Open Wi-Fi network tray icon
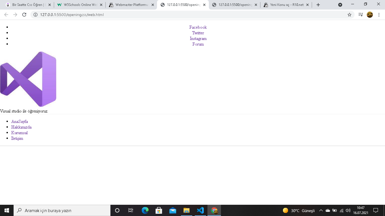The height and width of the screenshot is (216, 385). [342, 210]
